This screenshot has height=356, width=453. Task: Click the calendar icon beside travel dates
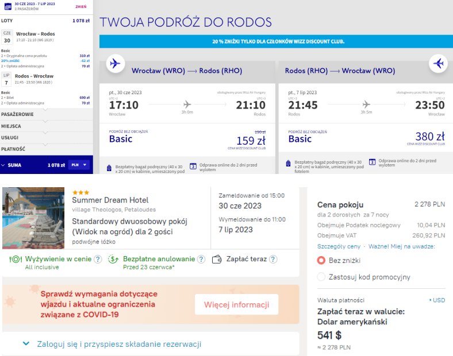[8, 6]
